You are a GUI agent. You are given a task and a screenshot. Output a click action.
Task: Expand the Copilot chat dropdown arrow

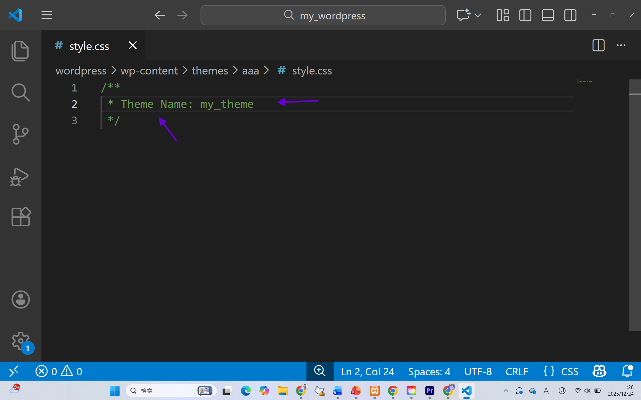click(x=478, y=15)
